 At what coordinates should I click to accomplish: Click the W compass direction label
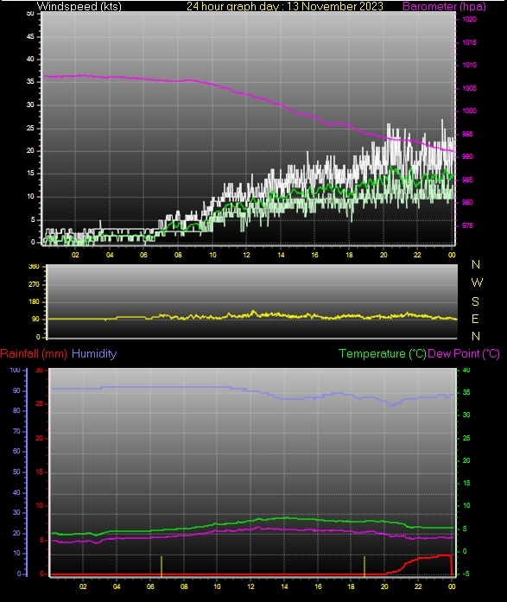tap(477, 282)
